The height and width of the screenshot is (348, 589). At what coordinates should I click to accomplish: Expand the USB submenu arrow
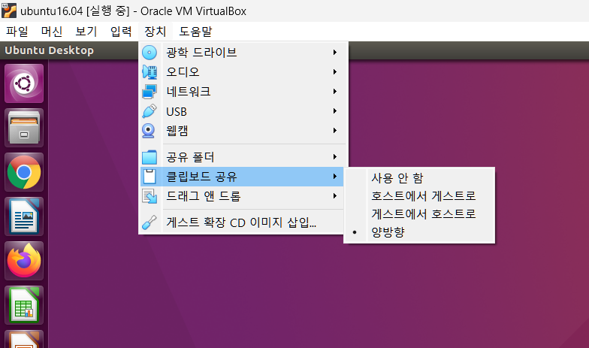coord(335,111)
